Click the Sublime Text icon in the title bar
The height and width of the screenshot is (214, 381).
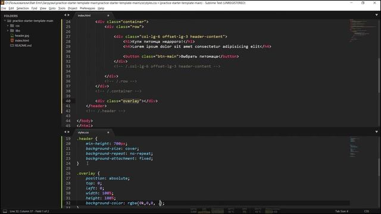click(2, 3)
